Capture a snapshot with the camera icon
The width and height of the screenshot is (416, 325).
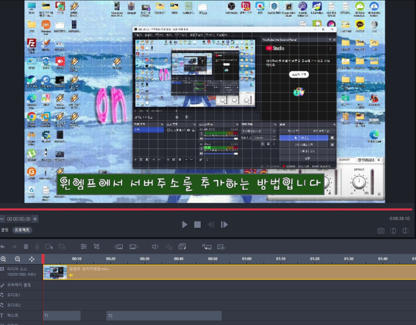[x=381, y=230]
